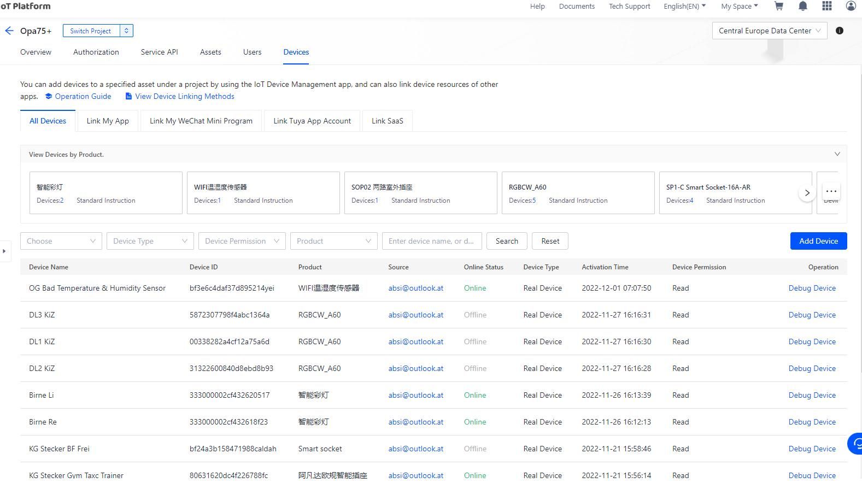Click the data center info icon
The width and height of the screenshot is (862, 483).
tap(840, 31)
